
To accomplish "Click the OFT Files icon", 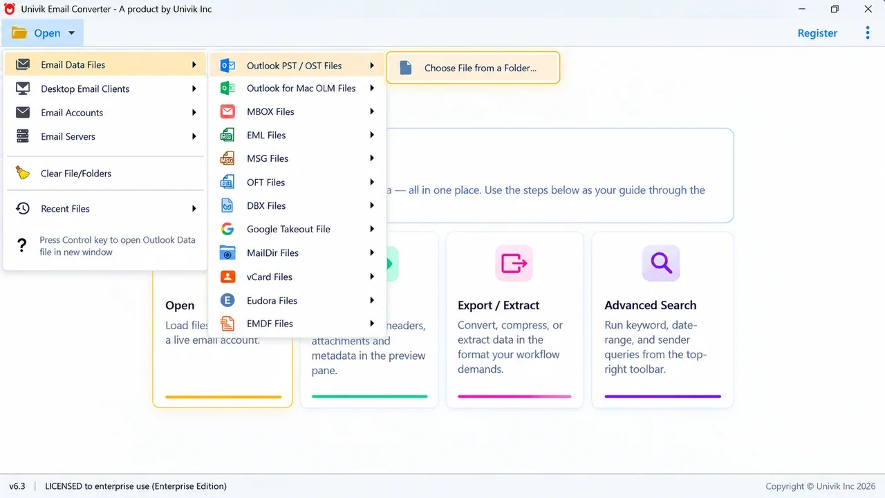I will [x=227, y=183].
